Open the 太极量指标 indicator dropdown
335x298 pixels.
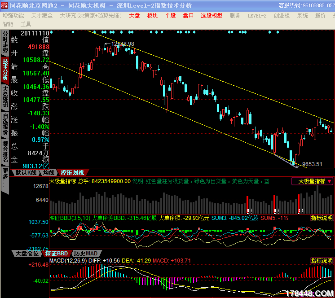[313, 181]
